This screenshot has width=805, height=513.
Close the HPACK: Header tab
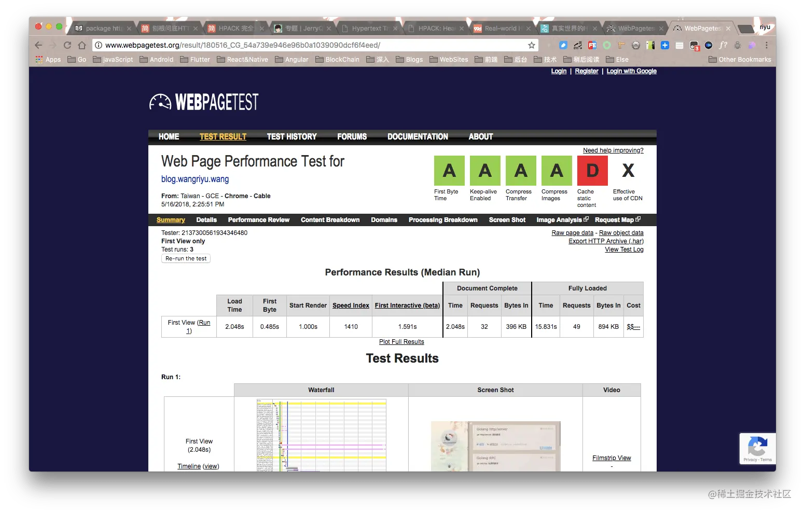point(462,29)
